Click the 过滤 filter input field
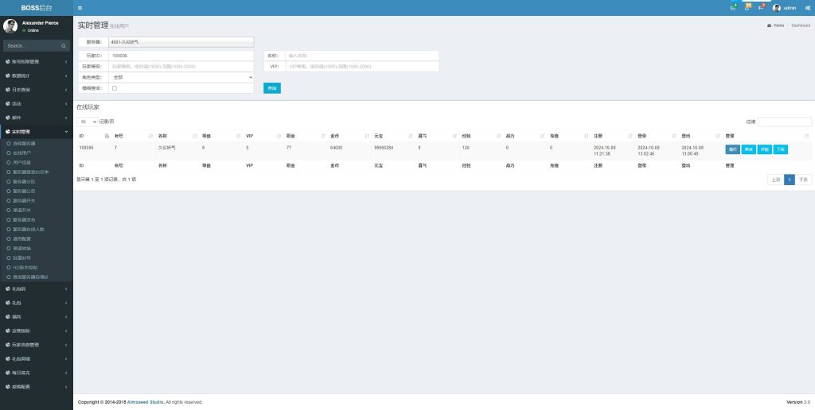Viewport: 815px width, 410px height. (x=784, y=122)
